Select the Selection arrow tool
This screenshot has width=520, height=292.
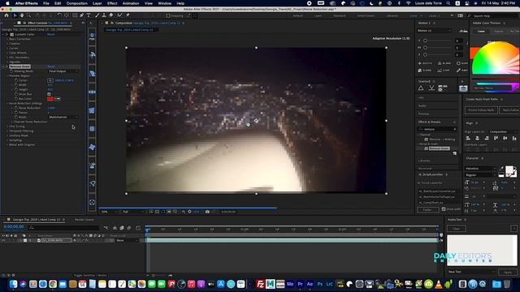point(15,15)
